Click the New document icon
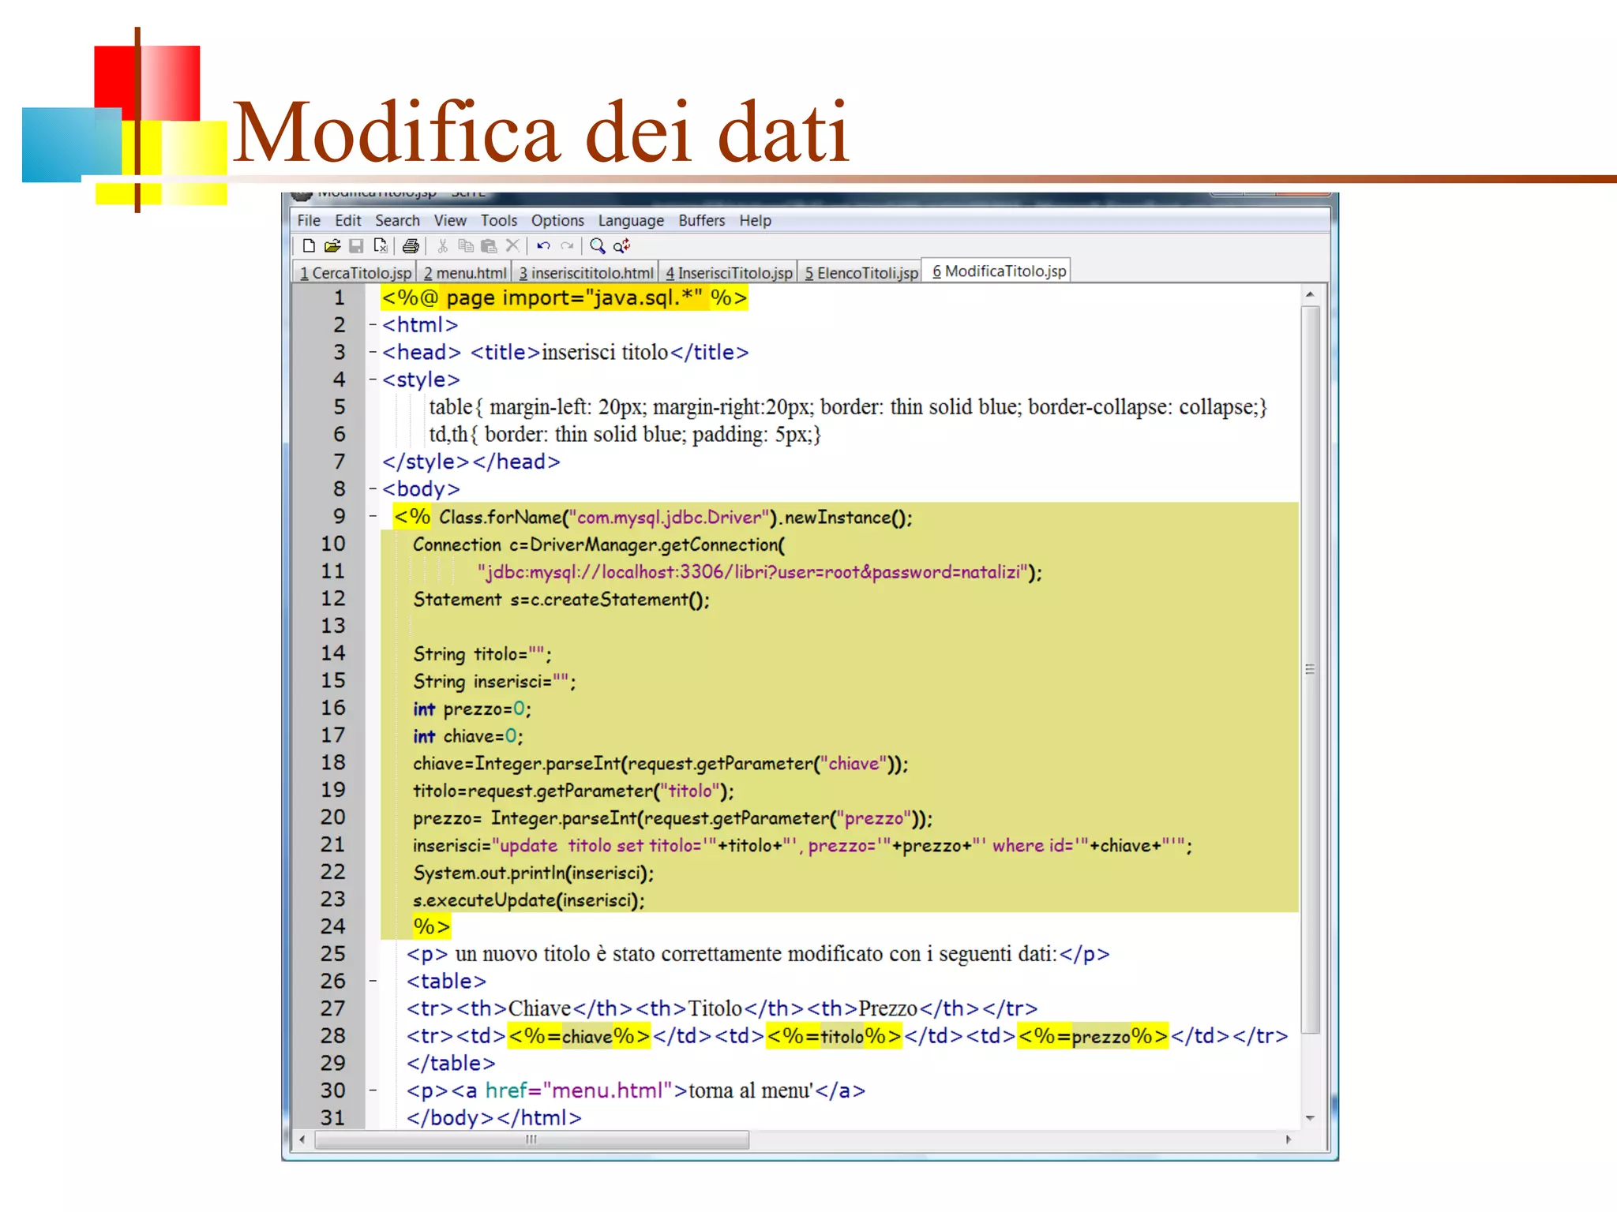 (x=309, y=246)
